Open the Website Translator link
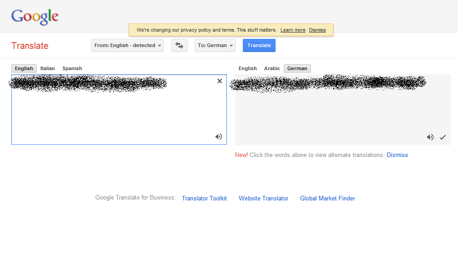Screen dimensions: 458x271 pyautogui.click(x=263, y=198)
